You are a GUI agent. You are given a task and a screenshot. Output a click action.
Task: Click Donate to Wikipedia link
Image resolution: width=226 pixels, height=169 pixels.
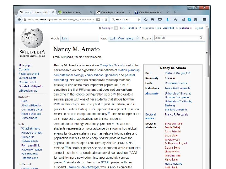click(x=31, y=86)
